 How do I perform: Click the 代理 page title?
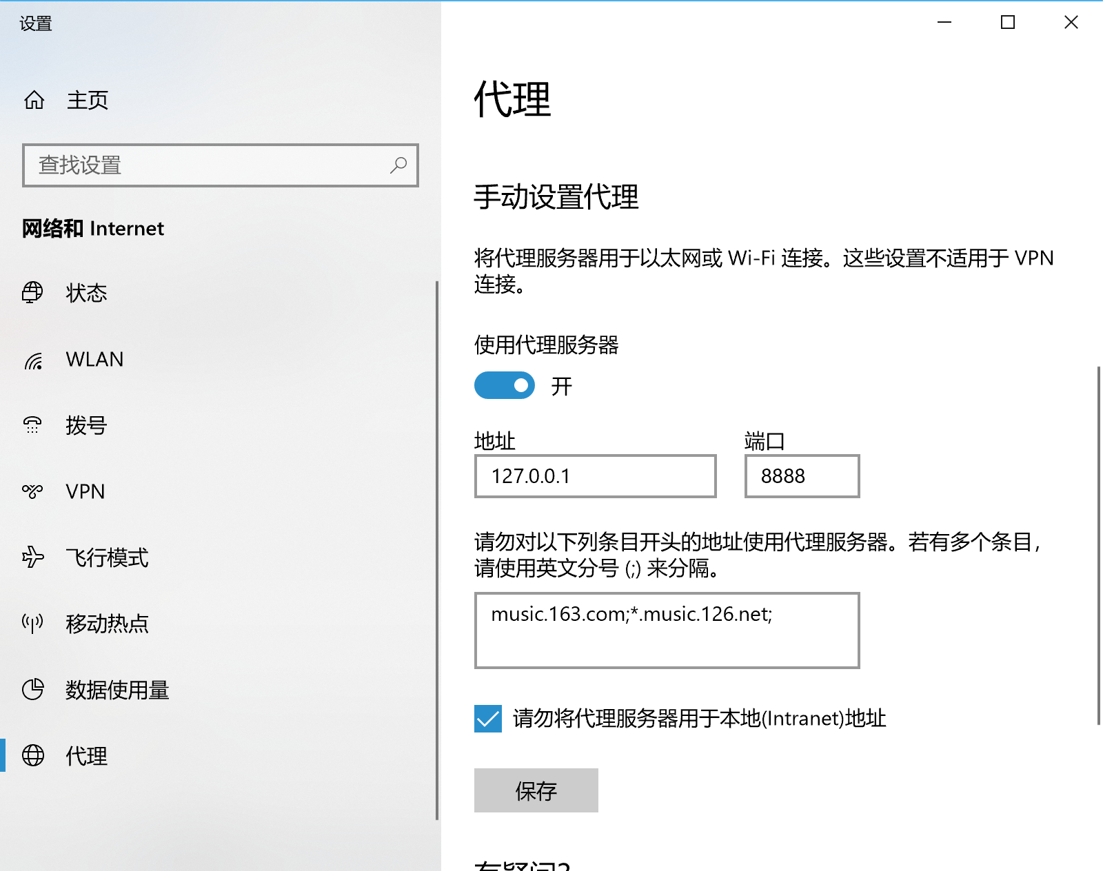(512, 99)
